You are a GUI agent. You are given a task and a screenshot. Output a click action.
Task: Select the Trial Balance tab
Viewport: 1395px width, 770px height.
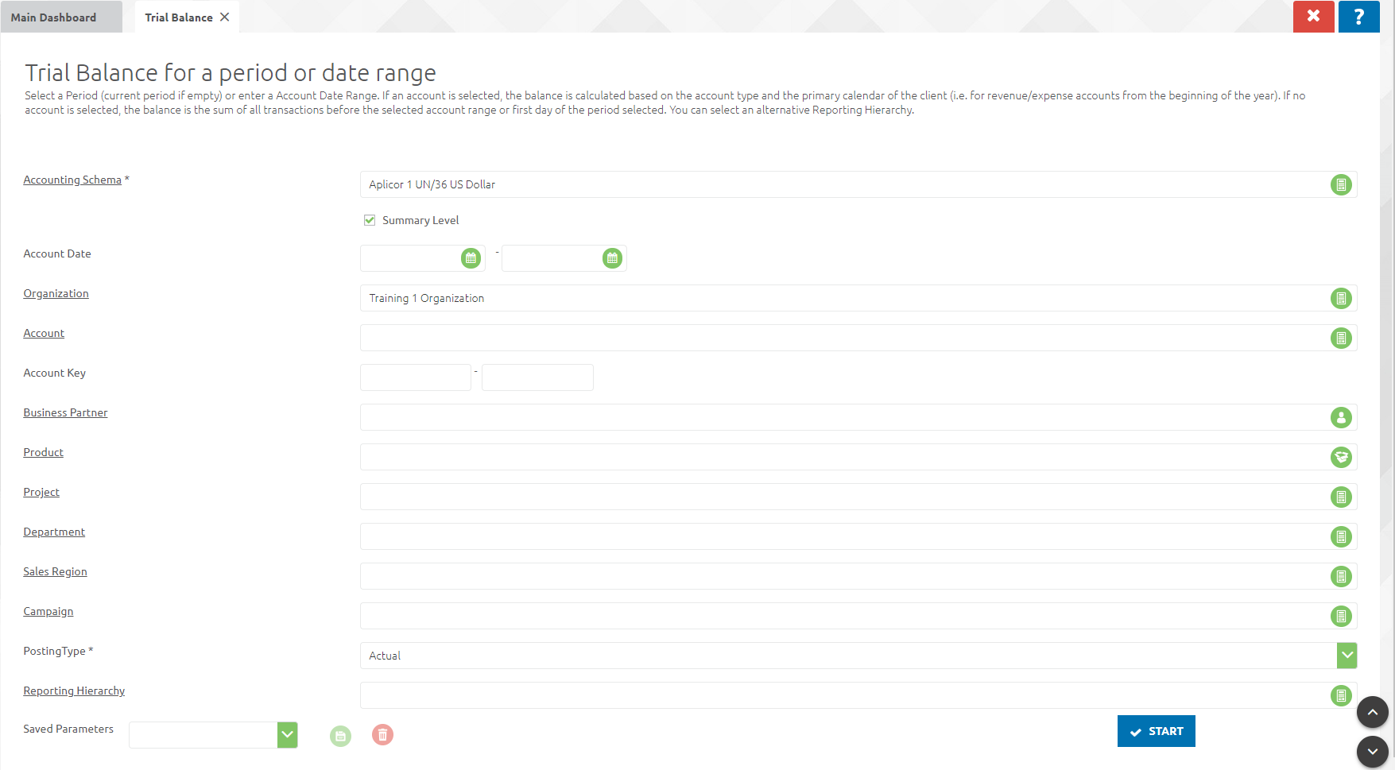point(178,17)
